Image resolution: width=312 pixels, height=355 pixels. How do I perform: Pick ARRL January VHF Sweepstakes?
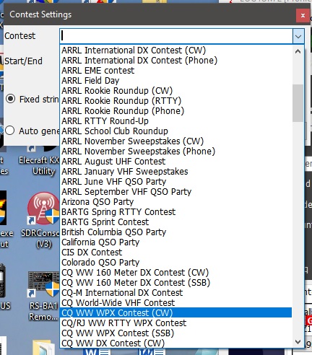175,172
